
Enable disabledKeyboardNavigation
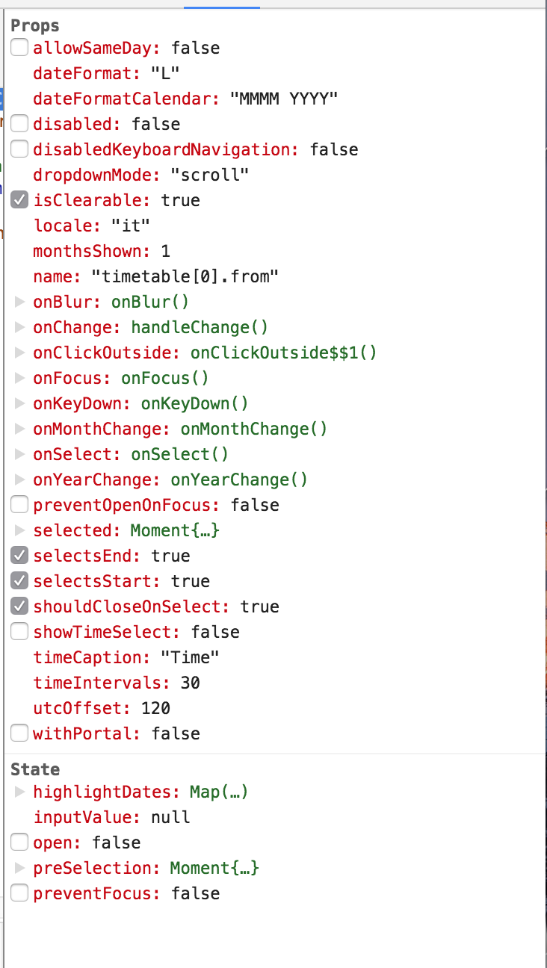19,148
